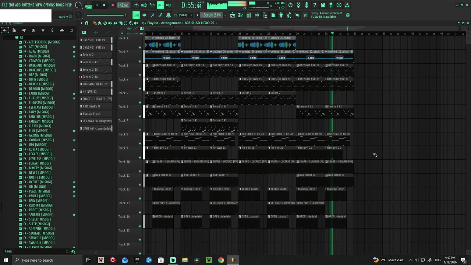471x265 pixels.
Task: Open the tempo tapper icon
Action: pyautogui.click(x=289, y=15)
